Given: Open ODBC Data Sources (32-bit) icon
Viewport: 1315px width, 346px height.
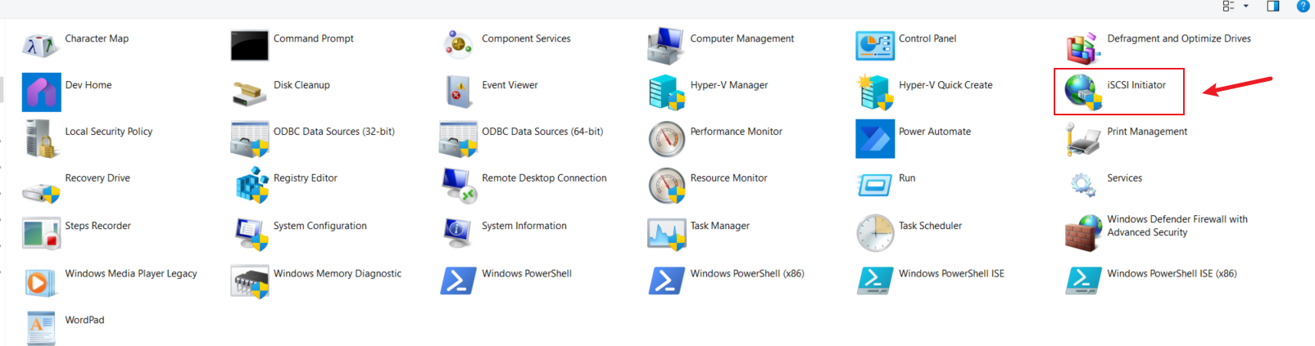Looking at the screenshot, I should [250, 139].
